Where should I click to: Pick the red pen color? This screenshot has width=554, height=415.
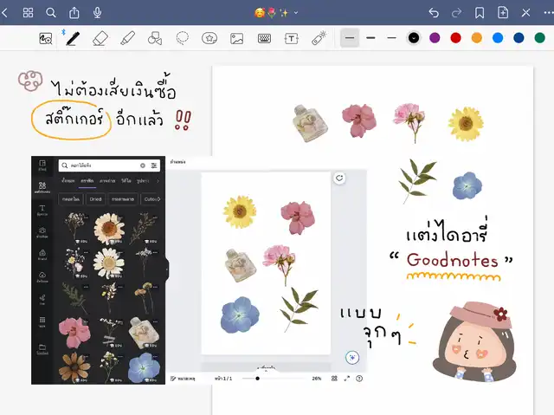pyautogui.click(x=455, y=38)
